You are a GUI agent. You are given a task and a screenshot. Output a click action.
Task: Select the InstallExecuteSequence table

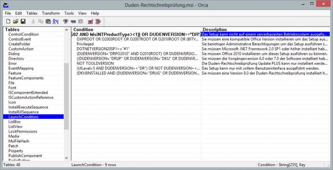[28, 107]
